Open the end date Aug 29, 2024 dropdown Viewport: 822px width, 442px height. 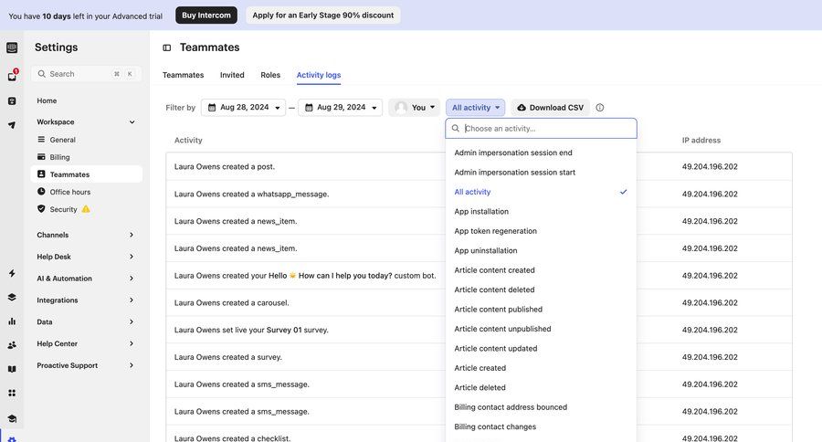(x=341, y=108)
